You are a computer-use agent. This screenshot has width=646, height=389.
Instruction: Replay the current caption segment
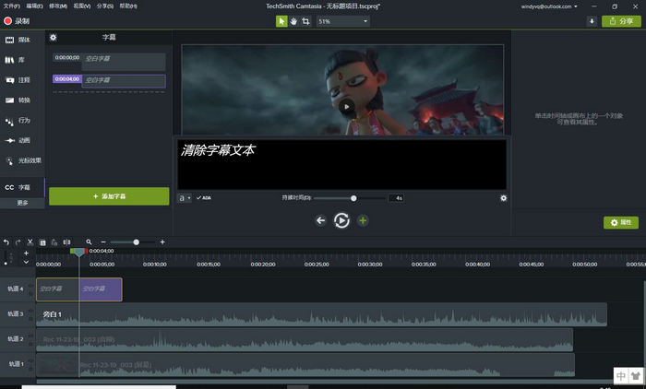[341, 220]
